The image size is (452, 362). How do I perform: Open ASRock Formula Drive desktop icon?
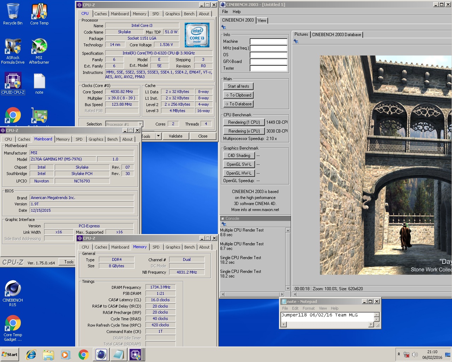tap(13, 51)
